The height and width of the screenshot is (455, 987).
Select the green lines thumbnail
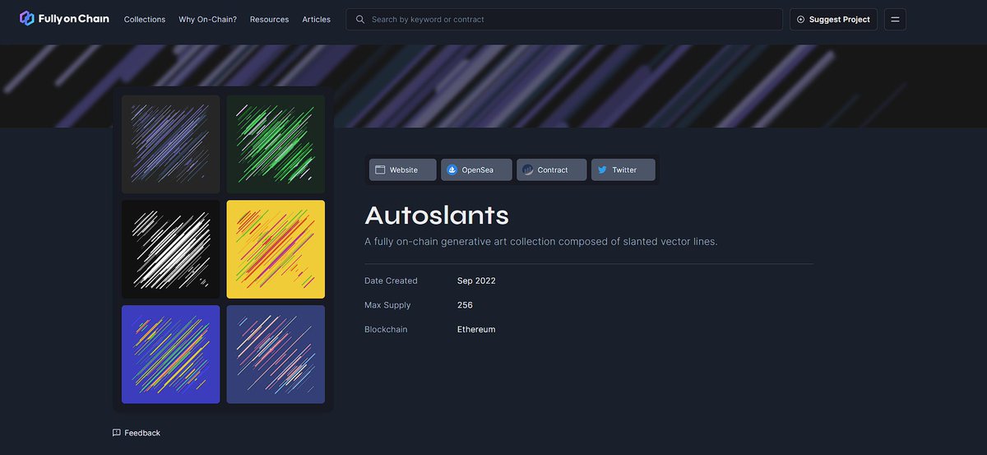[276, 144]
